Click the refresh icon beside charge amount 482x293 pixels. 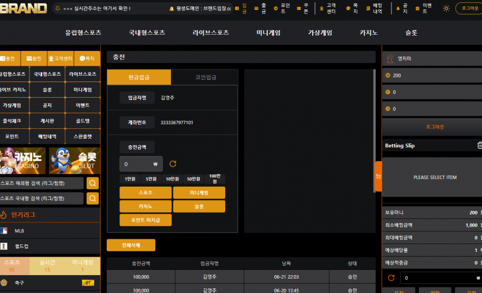[173, 164]
